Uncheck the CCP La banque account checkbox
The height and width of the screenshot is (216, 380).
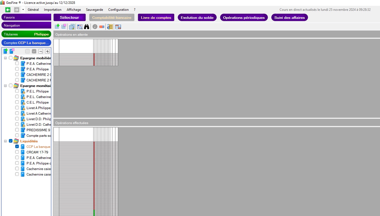tap(17, 146)
